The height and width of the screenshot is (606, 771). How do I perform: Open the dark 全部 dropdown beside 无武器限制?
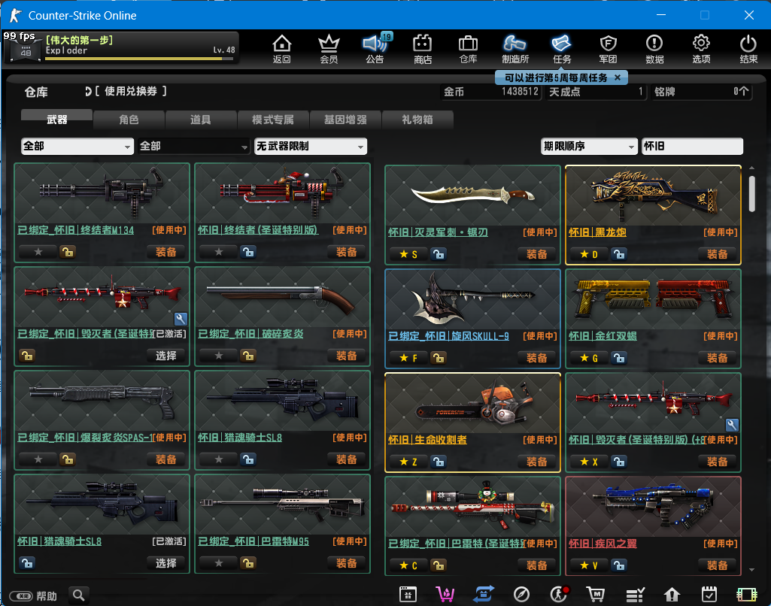pyautogui.click(x=194, y=146)
